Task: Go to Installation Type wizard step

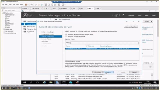Action: click(47, 34)
